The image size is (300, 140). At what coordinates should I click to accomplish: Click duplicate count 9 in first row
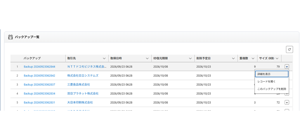255,67
